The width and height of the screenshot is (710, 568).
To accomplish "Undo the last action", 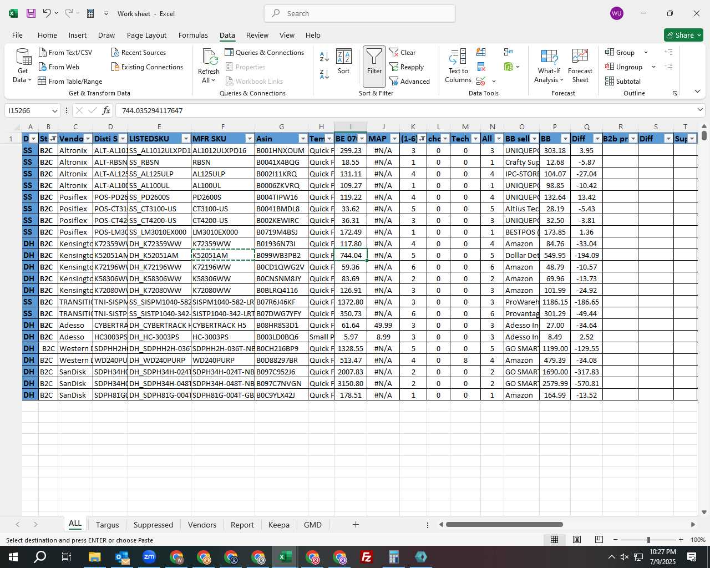I will 47,13.
